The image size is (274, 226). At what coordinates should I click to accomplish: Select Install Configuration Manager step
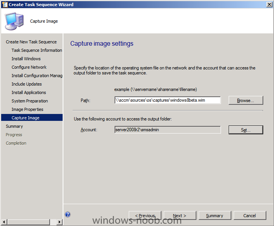click(37, 76)
